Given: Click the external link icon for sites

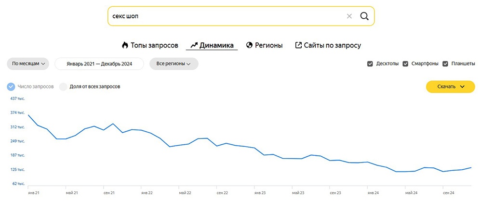Looking at the screenshot, I should 298,45.
